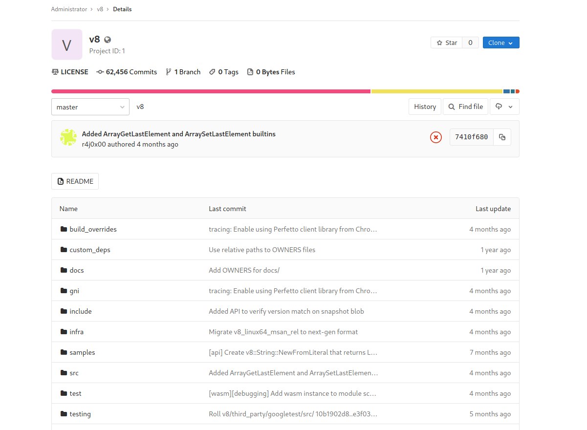Click the Last commit column header
The image size is (587, 430).
pos(227,209)
